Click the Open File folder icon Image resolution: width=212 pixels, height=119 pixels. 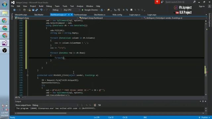(30, 10)
